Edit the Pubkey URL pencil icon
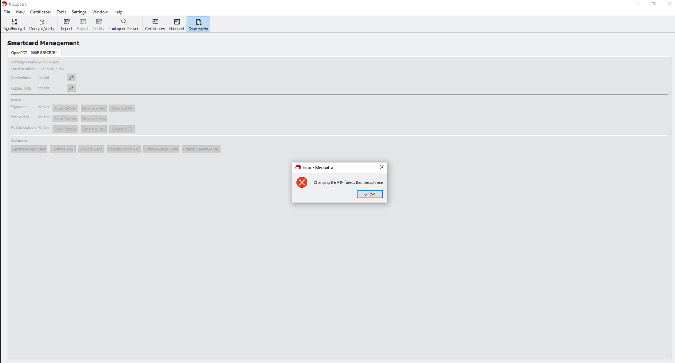 (x=71, y=88)
